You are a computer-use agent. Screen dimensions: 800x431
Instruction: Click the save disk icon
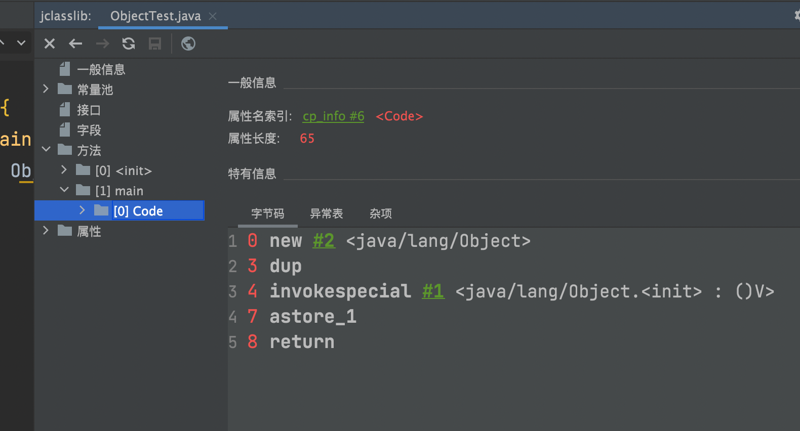click(155, 44)
